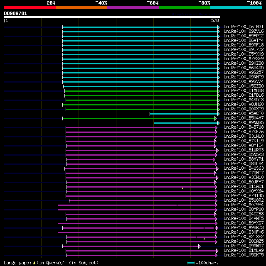Open hit UniRef100_Q9ZVL6

click(244, 31)
